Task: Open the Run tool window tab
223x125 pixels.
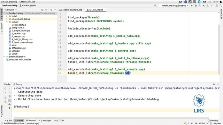Action: pyautogui.click(x=8, y=120)
